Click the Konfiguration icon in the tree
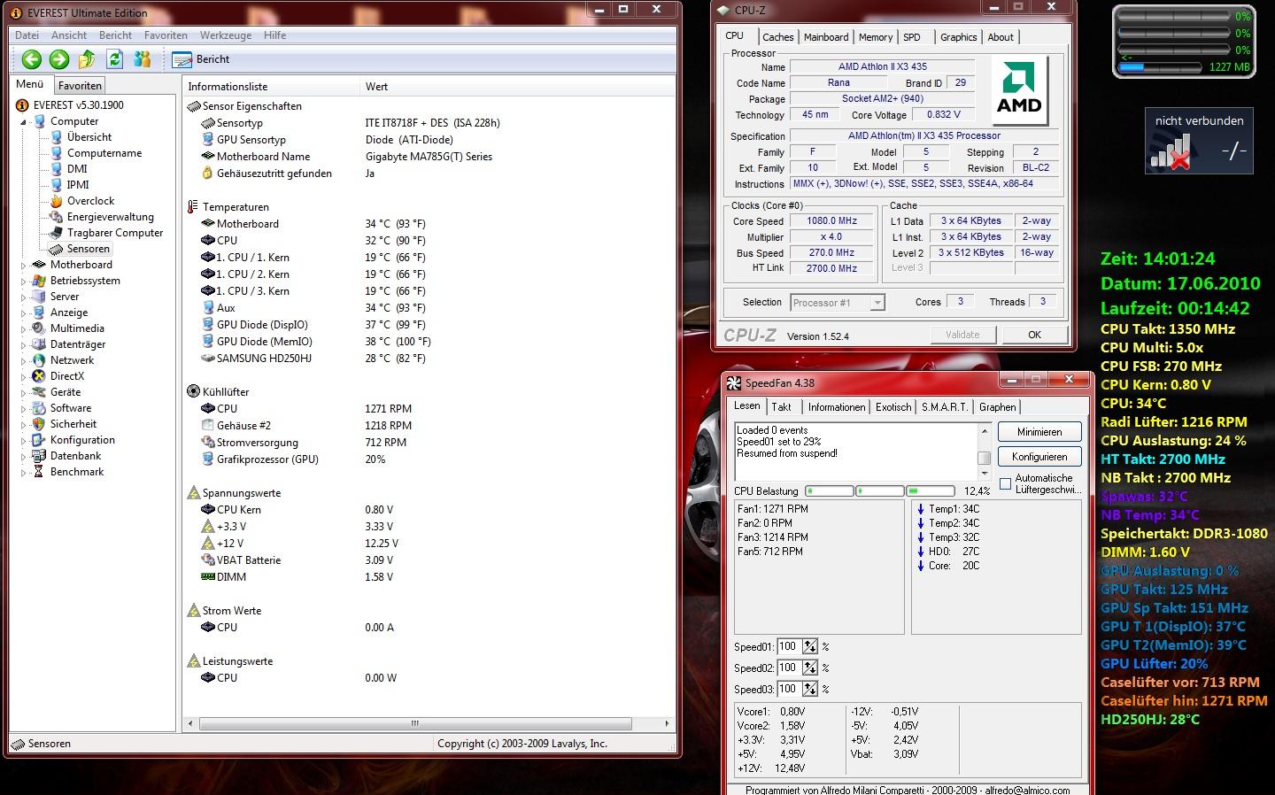Screen dimensions: 1275x795 (38, 440)
